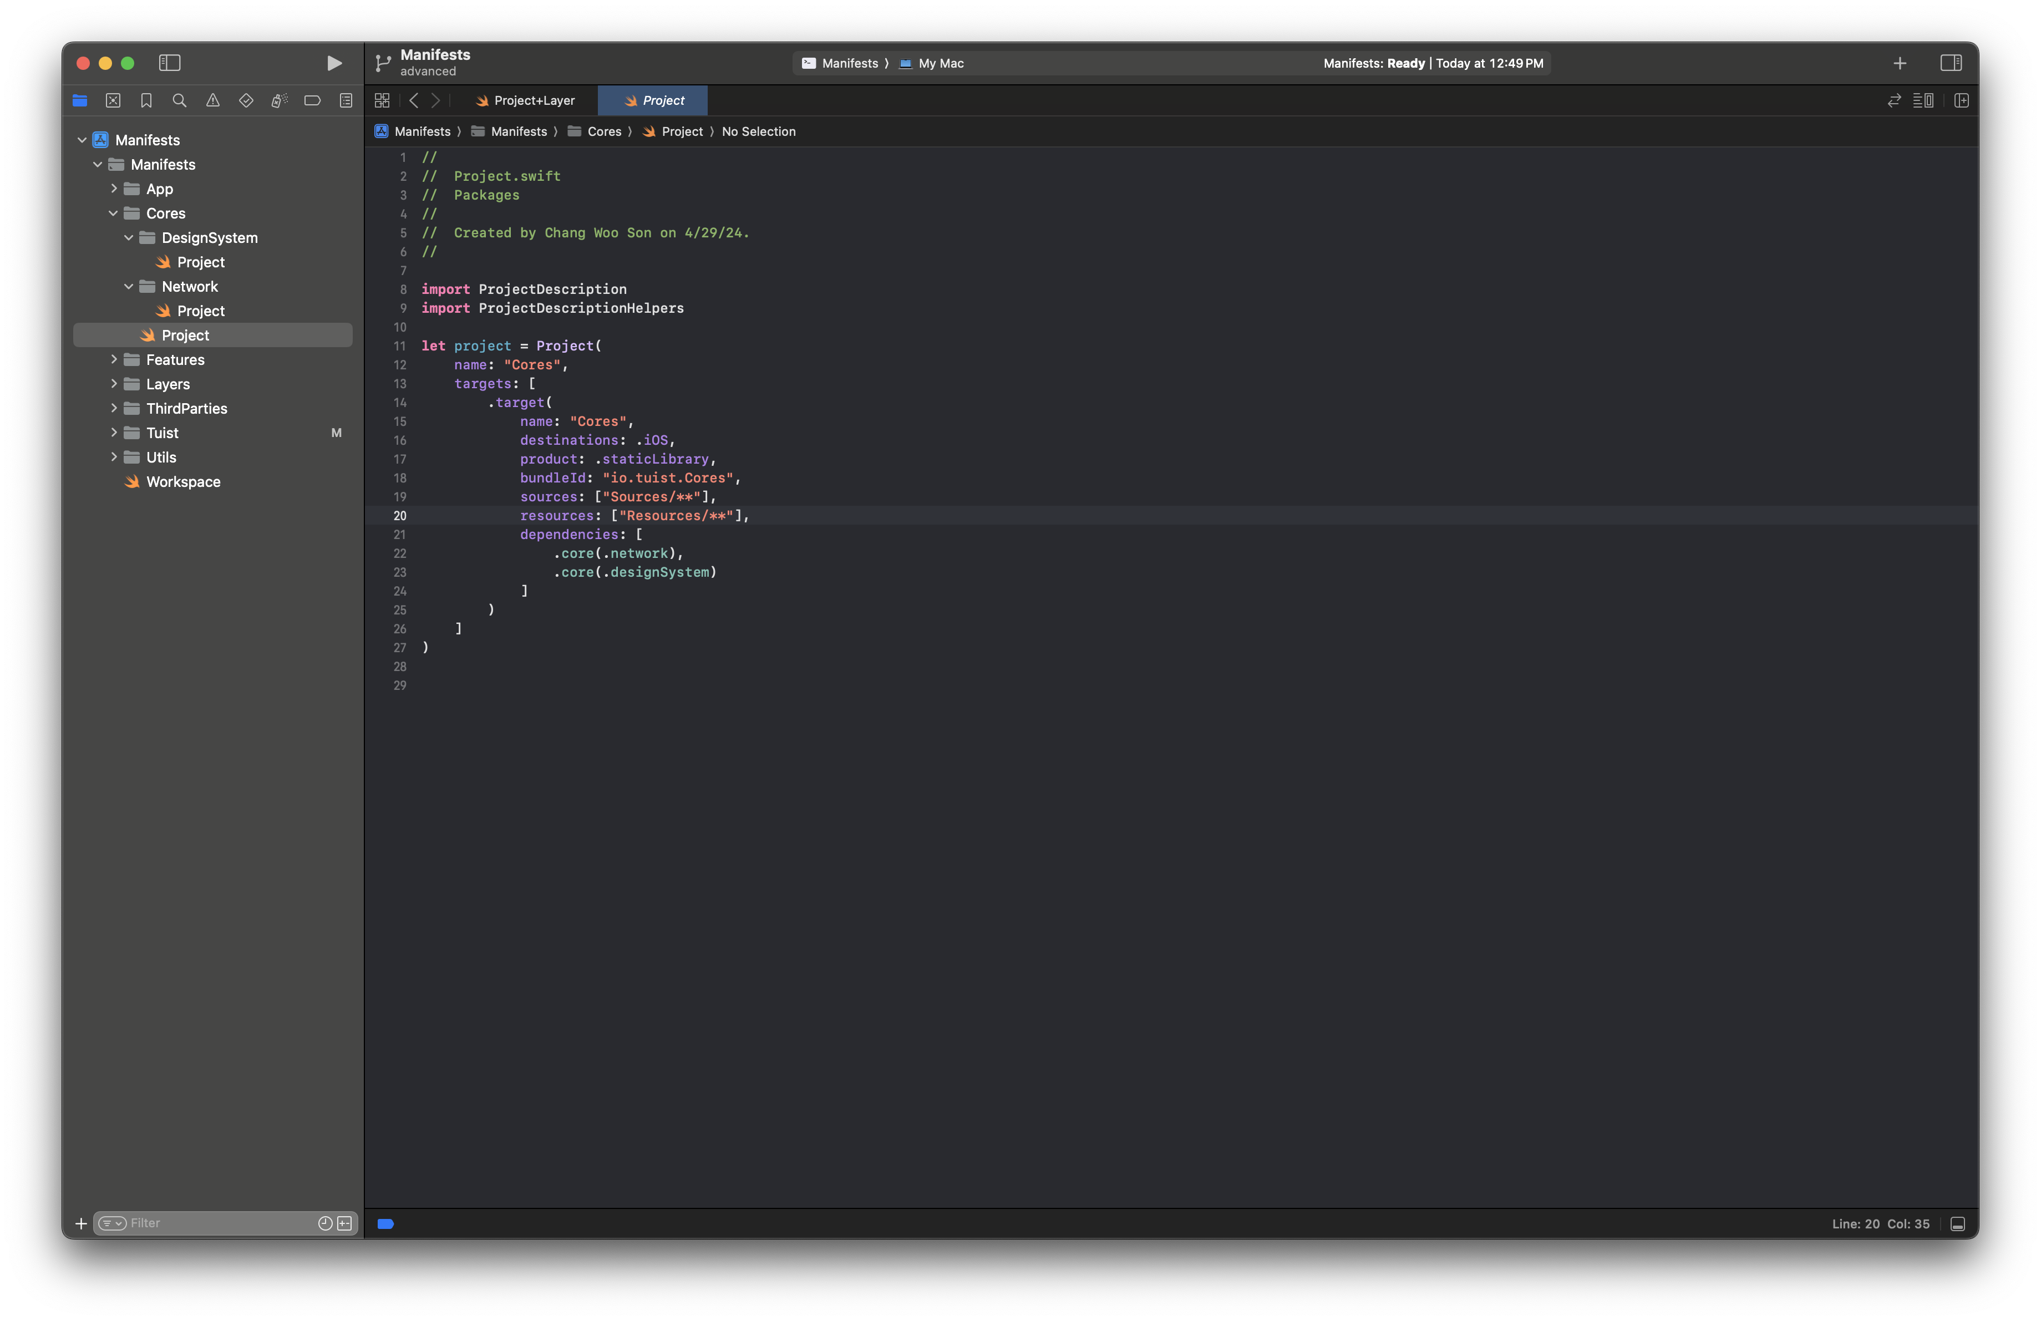The image size is (2041, 1321).
Task: Switch to the Project+Layer tab
Action: point(525,100)
